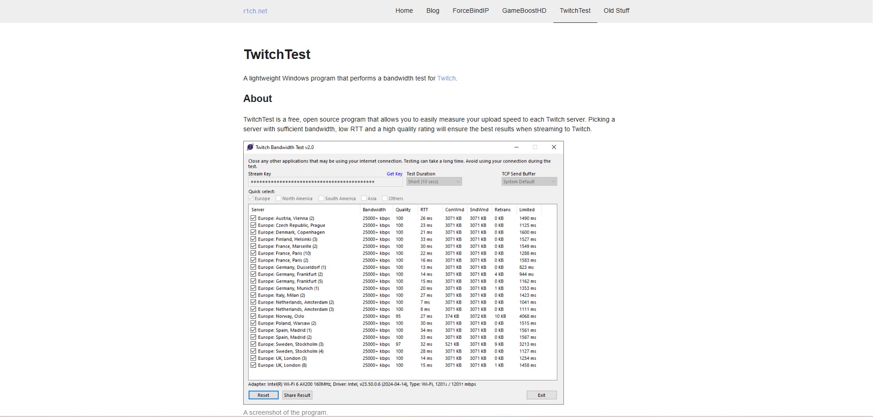The width and height of the screenshot is (873, 417).
Task: Click the 10 KB Retrans value
Action: pos(500,316)
